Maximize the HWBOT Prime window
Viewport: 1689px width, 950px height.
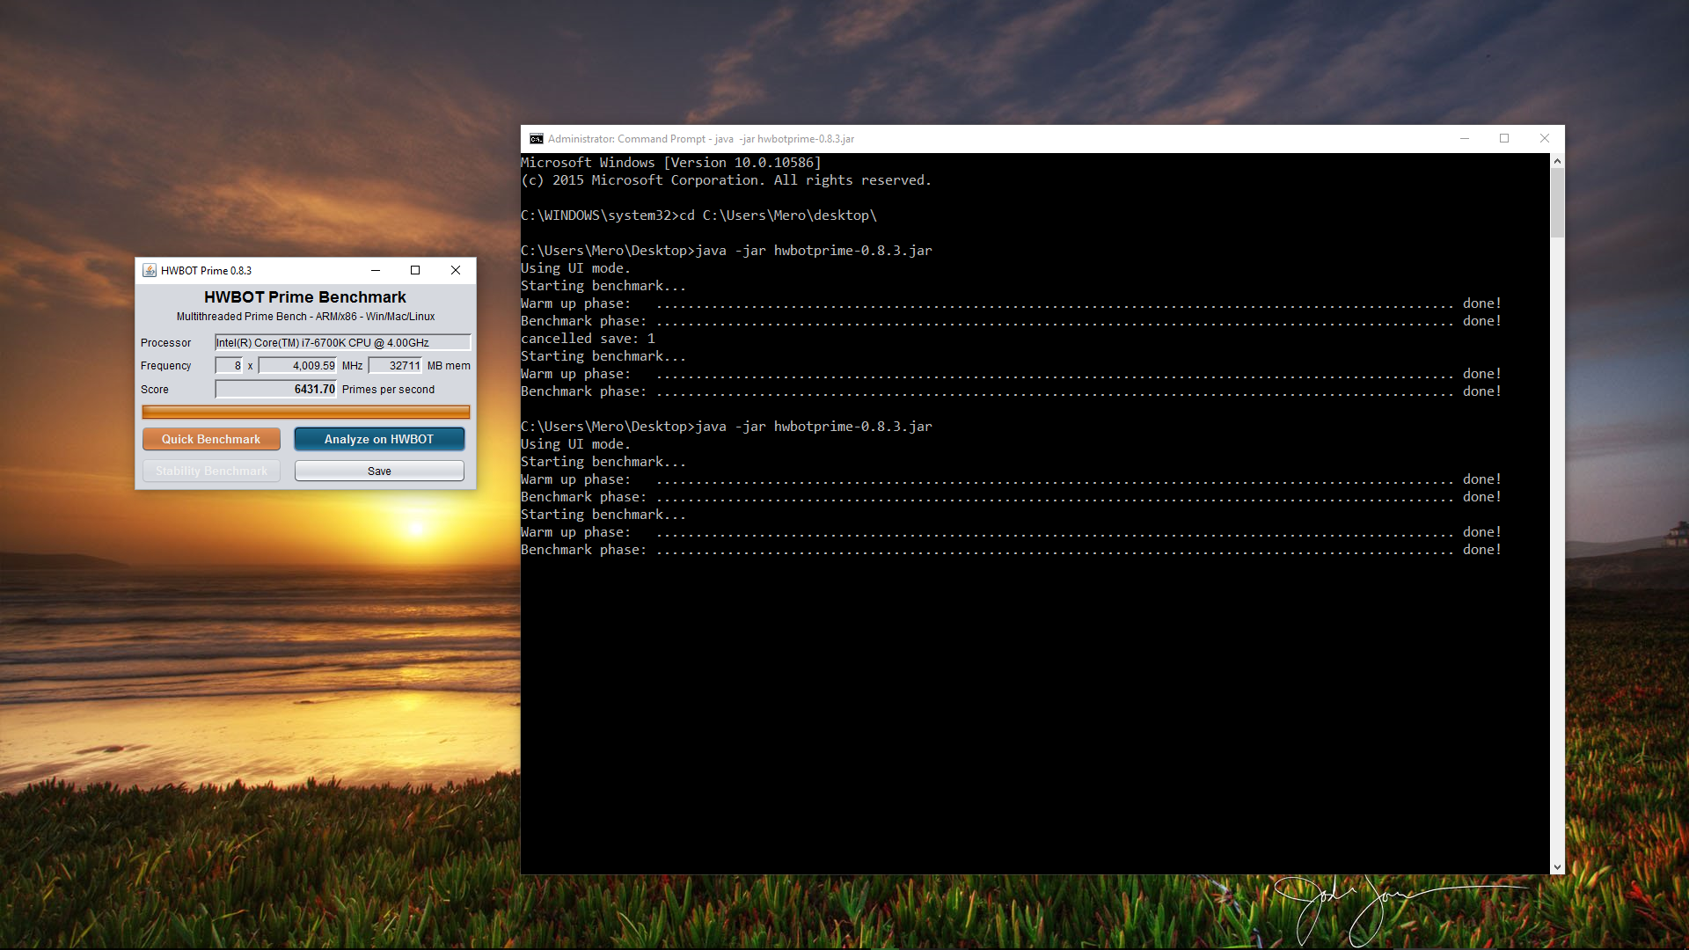pos(415,270)
